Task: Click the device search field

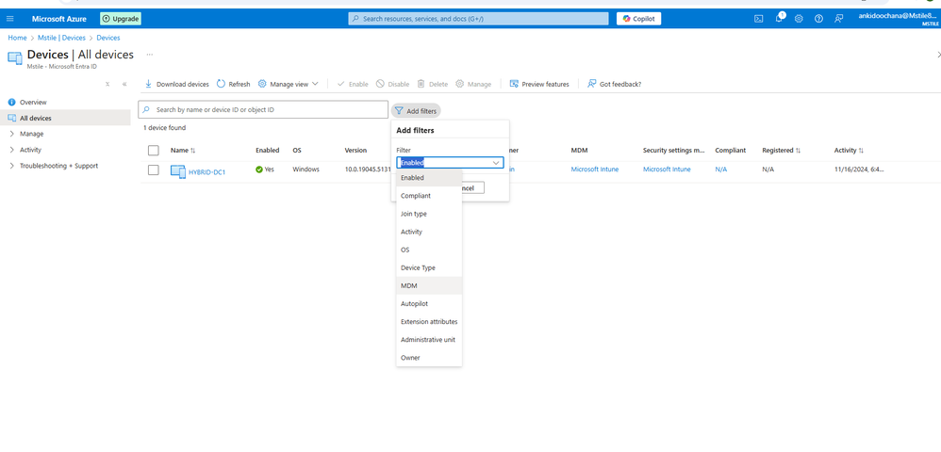Action: point(263,109)
